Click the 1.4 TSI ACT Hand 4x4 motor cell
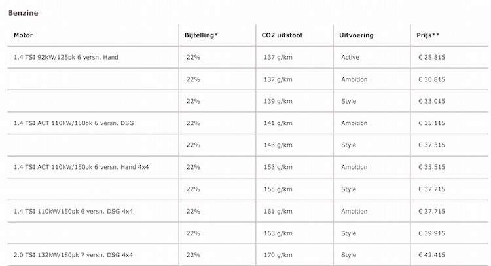The height and width of the screenshot is (266, 491). (x=81, y=167)
